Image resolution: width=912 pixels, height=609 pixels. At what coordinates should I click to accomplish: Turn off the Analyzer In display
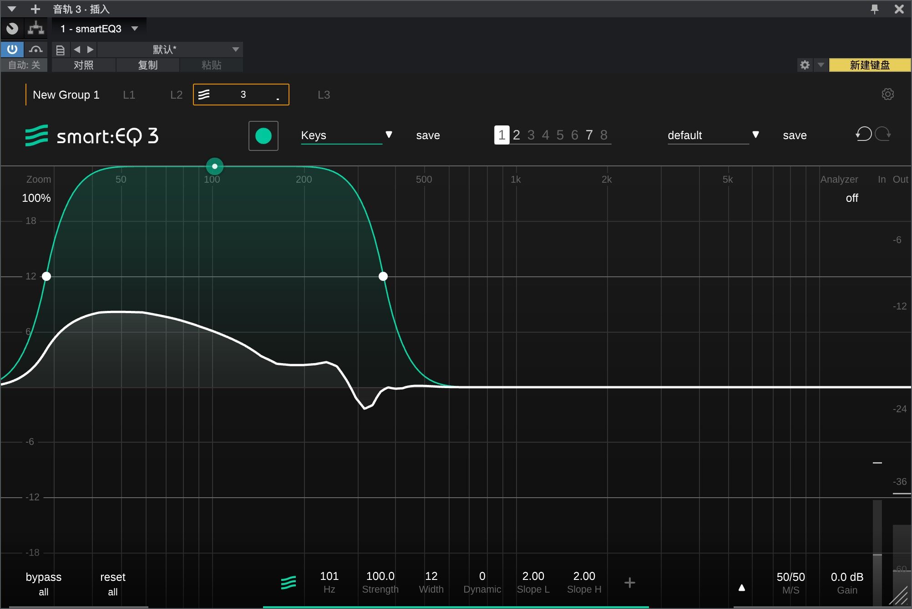pyautogui.click(x=882, y=179)
